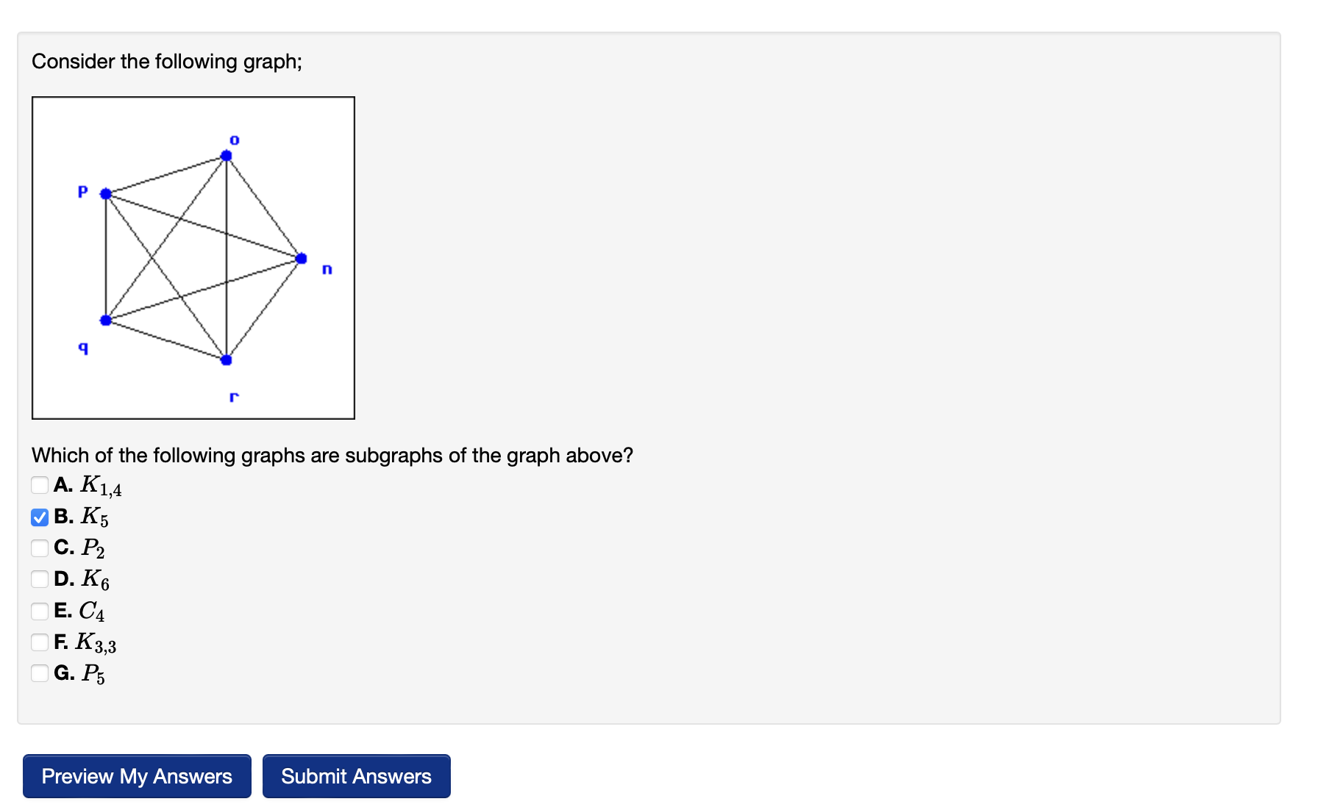Click vertex n in the graph image
Screen dimensions: 1318x807
pos(300,259)
